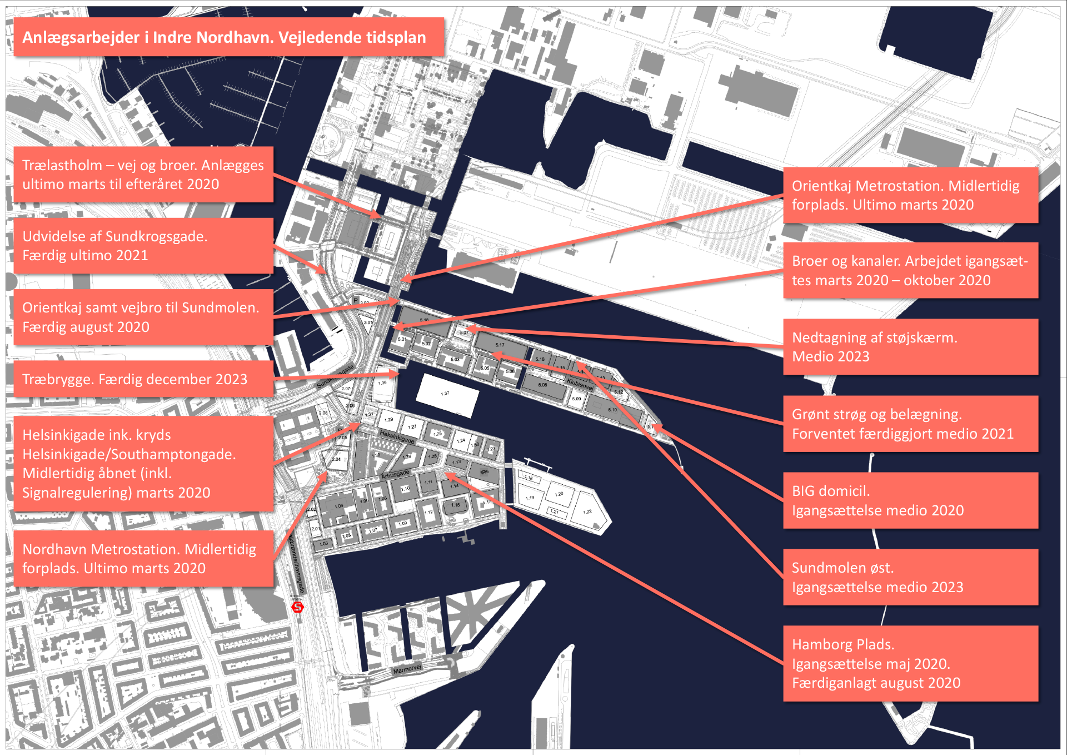Click Sundmolen øst Igangsættelse medio 2023
The height and width of the screenshot is (755, 1067).
(910, 577)
